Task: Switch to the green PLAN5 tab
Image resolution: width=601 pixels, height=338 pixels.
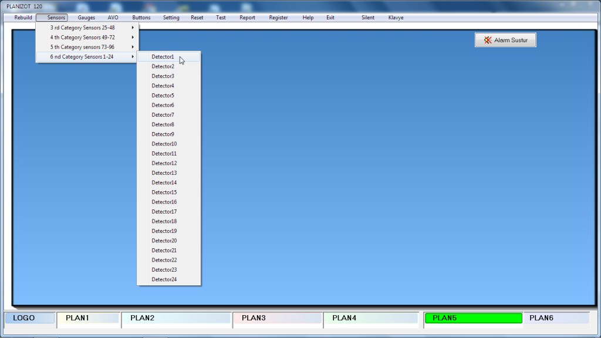Action: click(x=473, y=318)
